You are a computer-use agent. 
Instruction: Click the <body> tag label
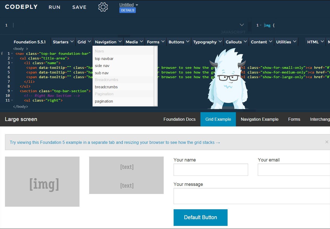pyautogui.click(x=20, y=49)
